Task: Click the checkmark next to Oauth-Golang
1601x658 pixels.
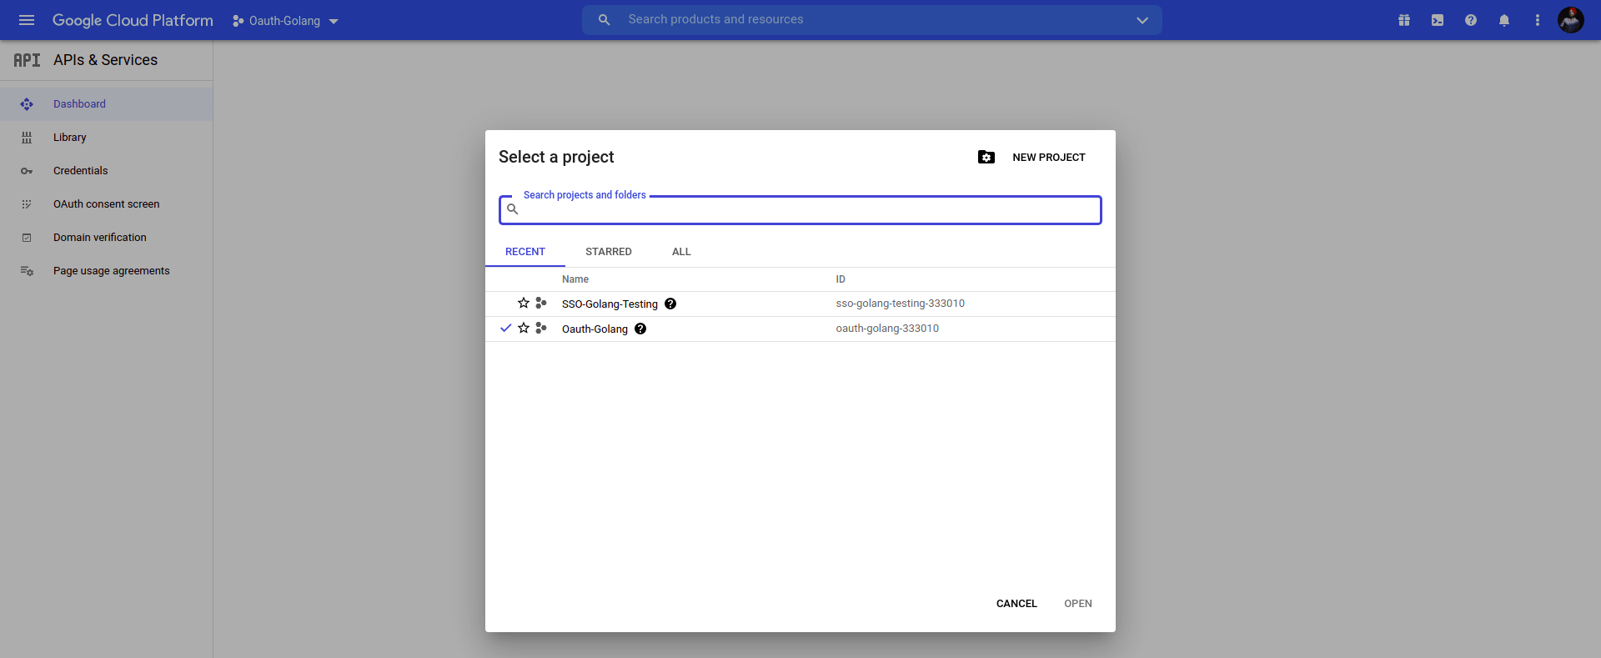Action: pyautogui.click(x=505, y=329)
